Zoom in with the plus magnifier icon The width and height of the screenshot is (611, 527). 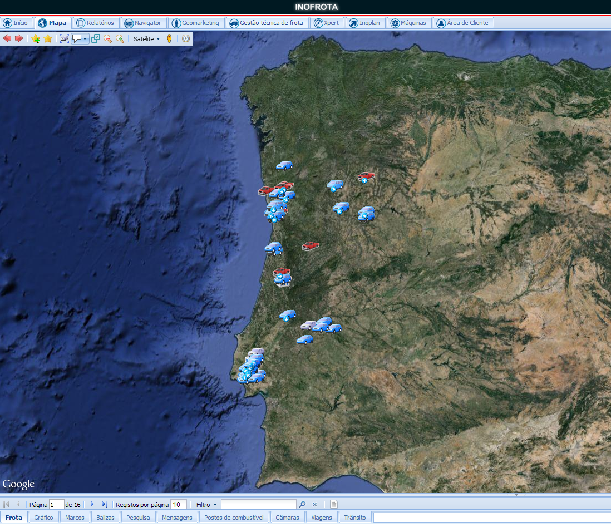[120, 38]
